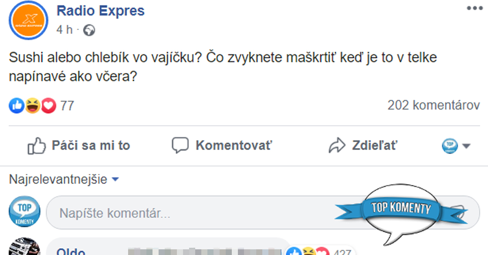Open the TOP KOMENTY avatar next to comment box
The height and width of the screenshot is (255, 488).
tap(24, 212)
